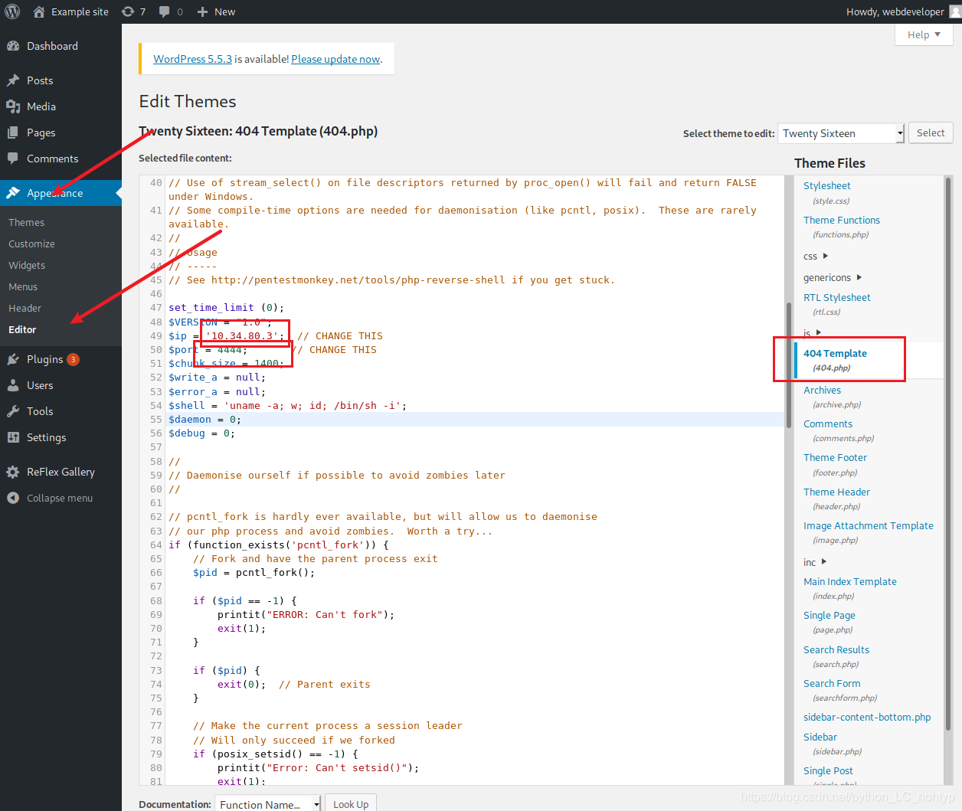The image size is (962, 811).
Task: Click the Media icon in sidebar
Action: pyautogui.click(x=13, y=106)
